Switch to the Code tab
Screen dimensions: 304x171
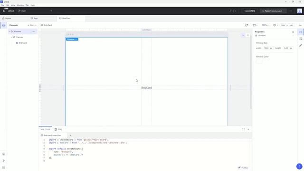pos(46,129)
